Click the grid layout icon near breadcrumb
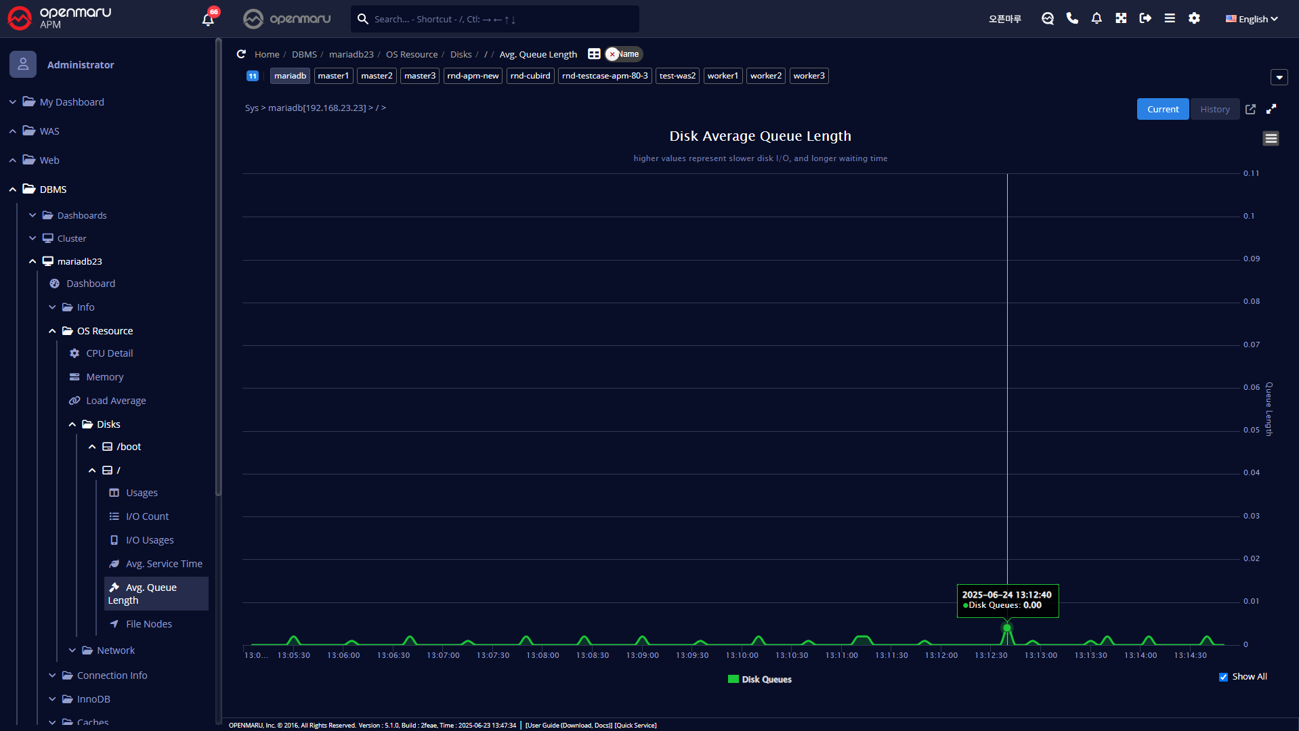Image resolution: width=1299 pixels, height=731 pixels. tap(594, 54)
